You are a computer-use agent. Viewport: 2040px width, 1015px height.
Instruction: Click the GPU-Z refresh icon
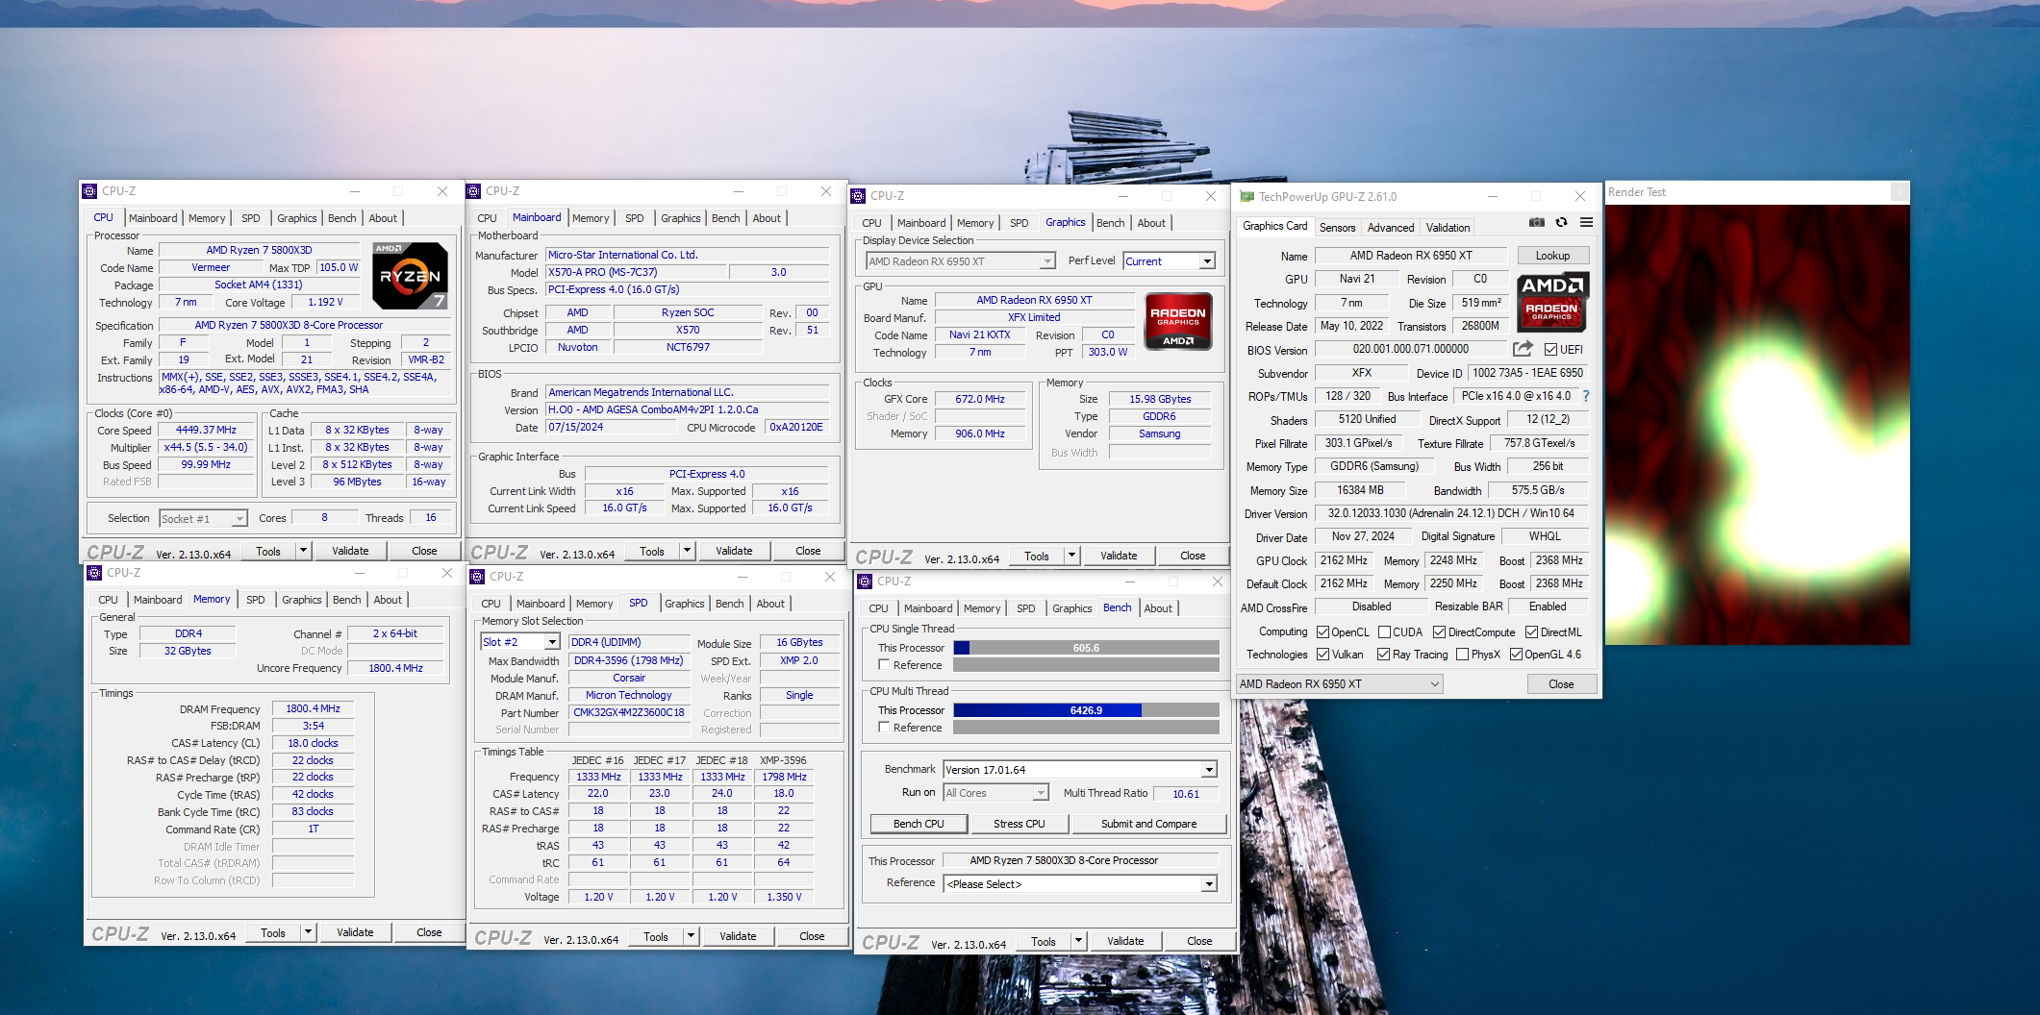[1561, 222]
